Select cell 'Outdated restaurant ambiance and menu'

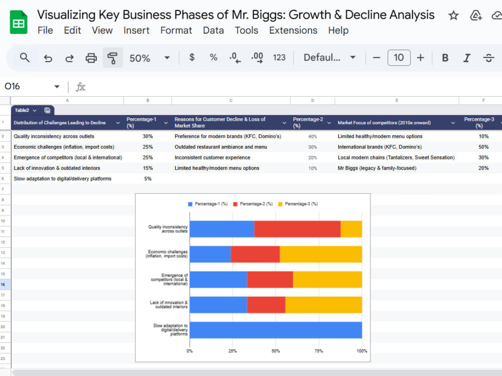231,147
